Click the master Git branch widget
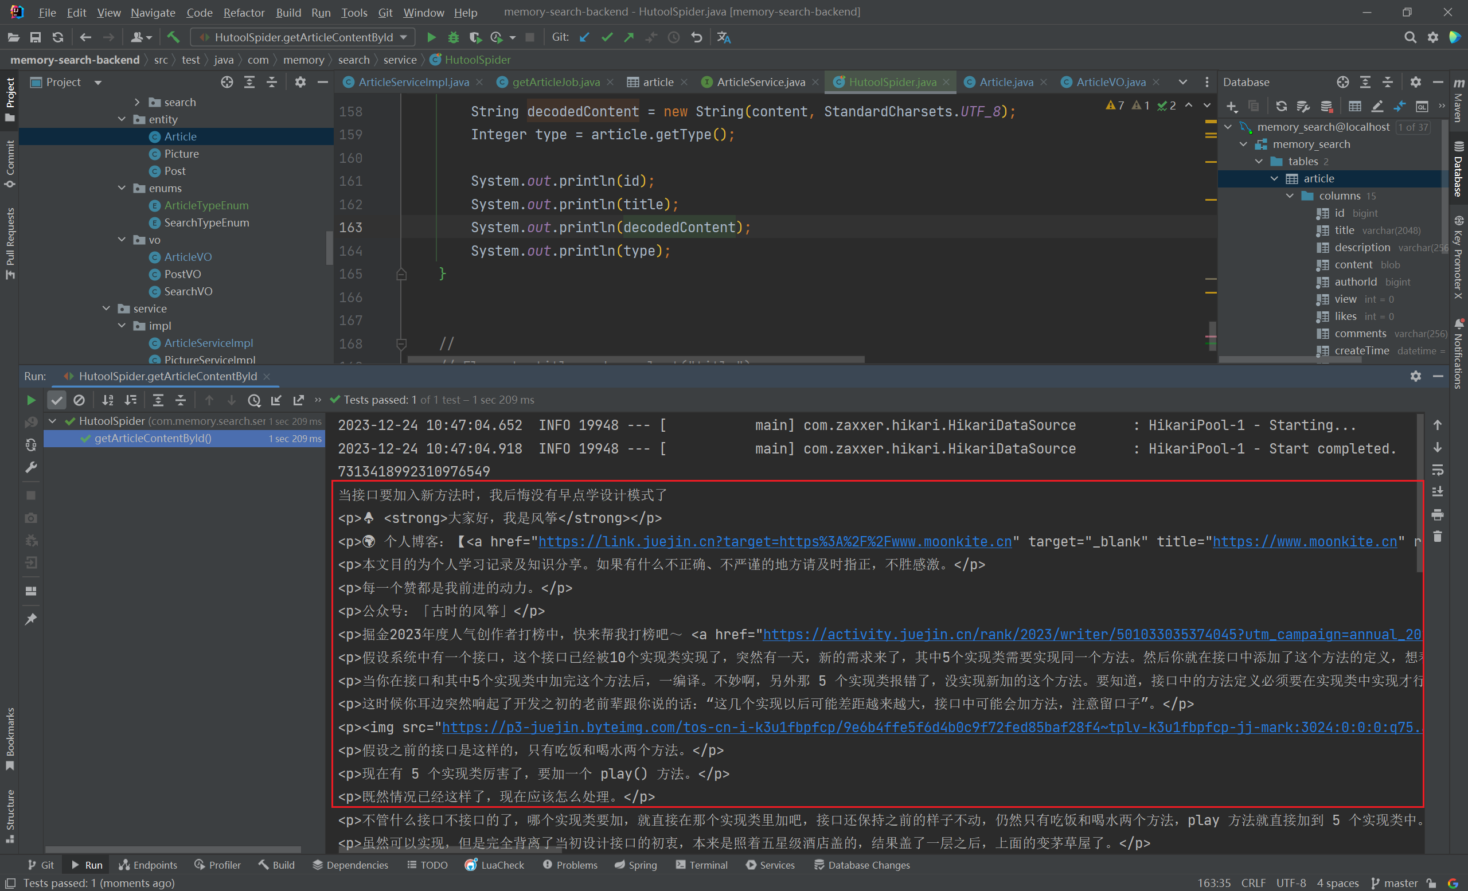The height and width of the screenshot is (891, 1468). point(1395,882)
